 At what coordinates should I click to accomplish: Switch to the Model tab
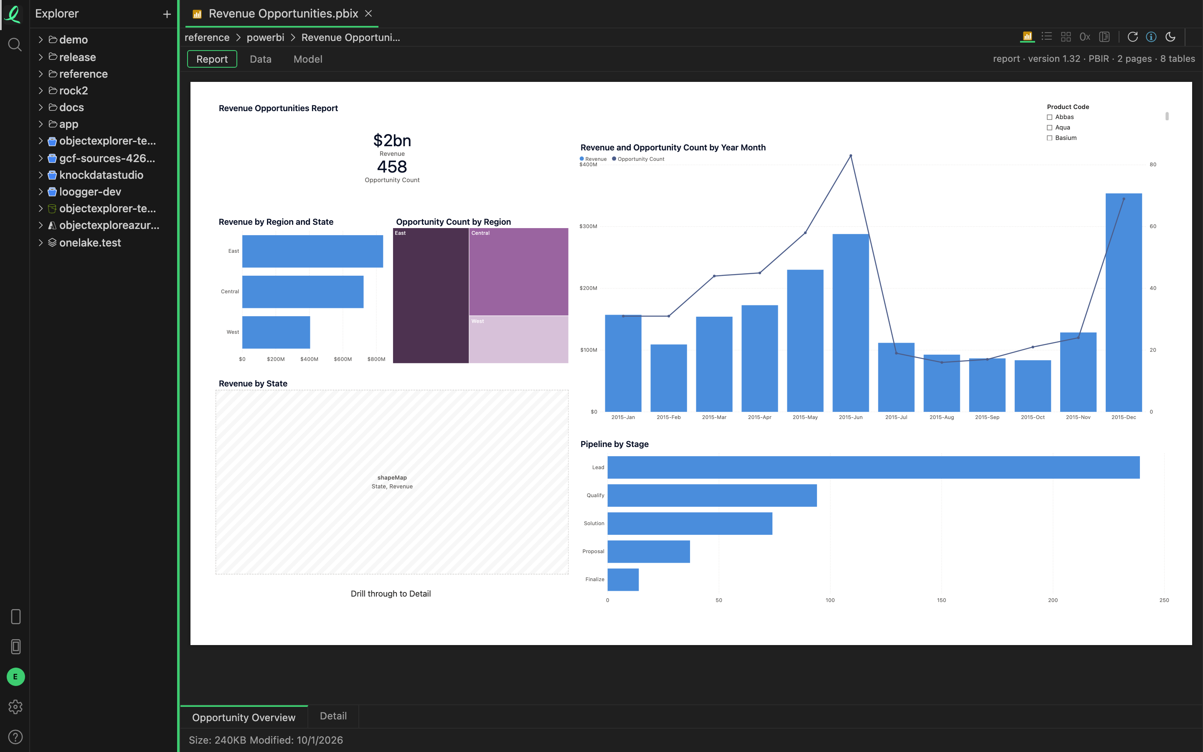coord(308,59)
